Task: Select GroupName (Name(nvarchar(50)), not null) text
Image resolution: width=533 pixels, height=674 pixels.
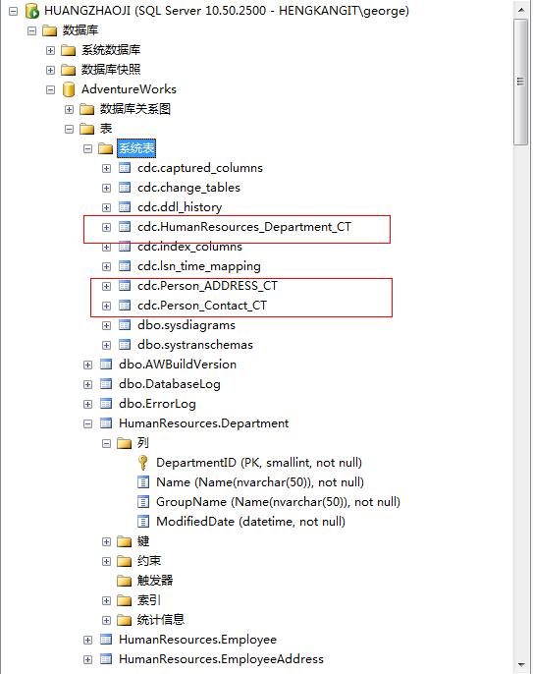Action: (278, 502)
